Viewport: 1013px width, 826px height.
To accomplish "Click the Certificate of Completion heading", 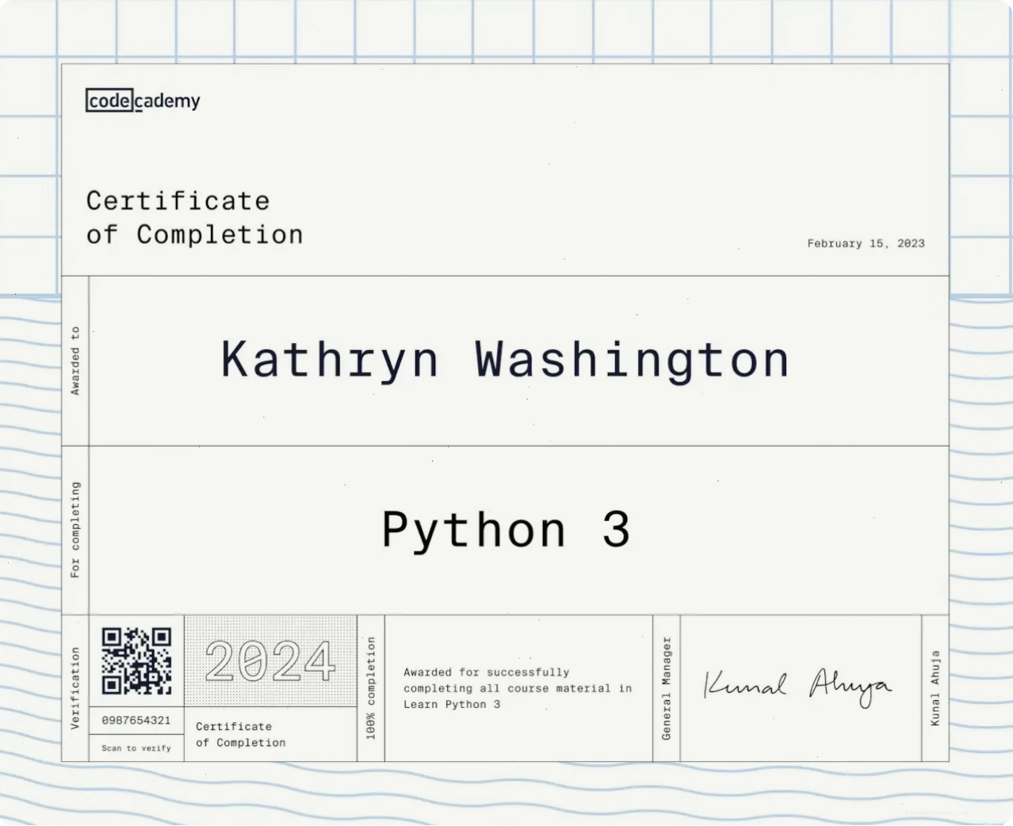I will pyautogui.click(x=194, y=218).
